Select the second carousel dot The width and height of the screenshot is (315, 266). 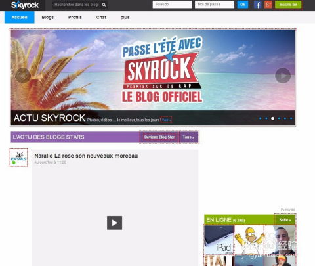[x=266, y=118]
